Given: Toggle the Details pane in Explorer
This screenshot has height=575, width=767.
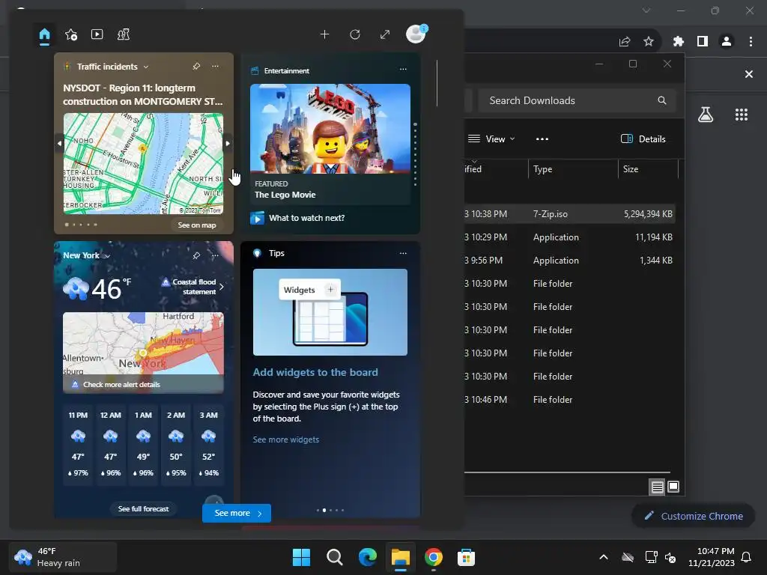Looking at the screenshot, I should pos(643,139).
